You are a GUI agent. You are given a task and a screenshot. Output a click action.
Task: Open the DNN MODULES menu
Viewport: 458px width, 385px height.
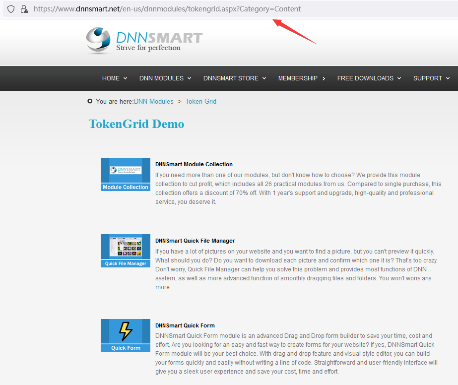(161, 78)
